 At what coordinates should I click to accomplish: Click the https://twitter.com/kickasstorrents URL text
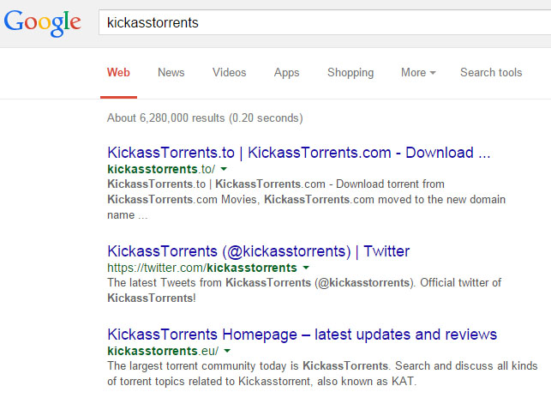pyautogui.click(x=202, y=268)
